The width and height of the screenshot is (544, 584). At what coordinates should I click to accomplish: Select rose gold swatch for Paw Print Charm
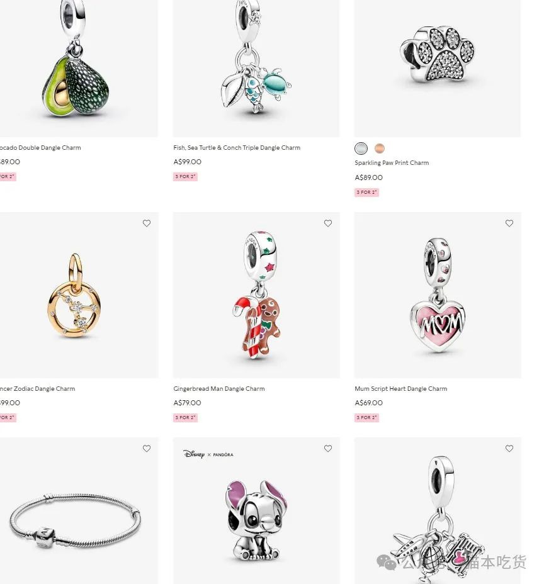point(379,149)
